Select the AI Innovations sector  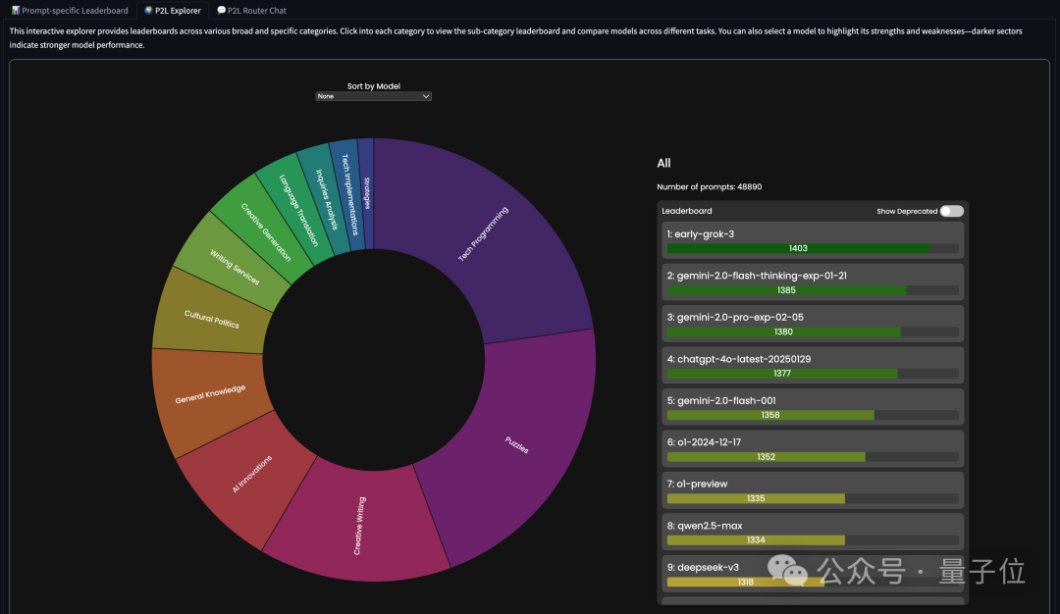pyautogui.click(x=252, y=474)
